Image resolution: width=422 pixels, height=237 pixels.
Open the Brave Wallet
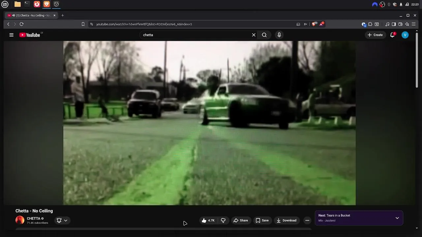(x=400, y=24)
